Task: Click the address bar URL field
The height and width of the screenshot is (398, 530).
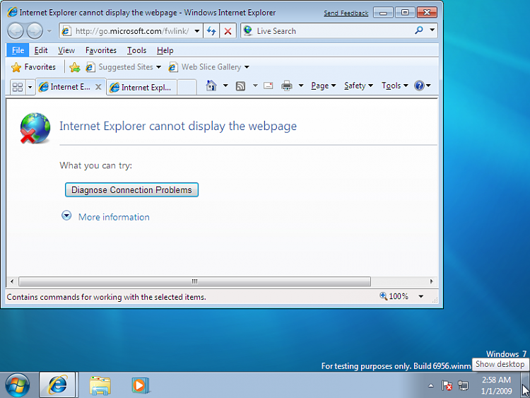Action: tap(131, 31)
